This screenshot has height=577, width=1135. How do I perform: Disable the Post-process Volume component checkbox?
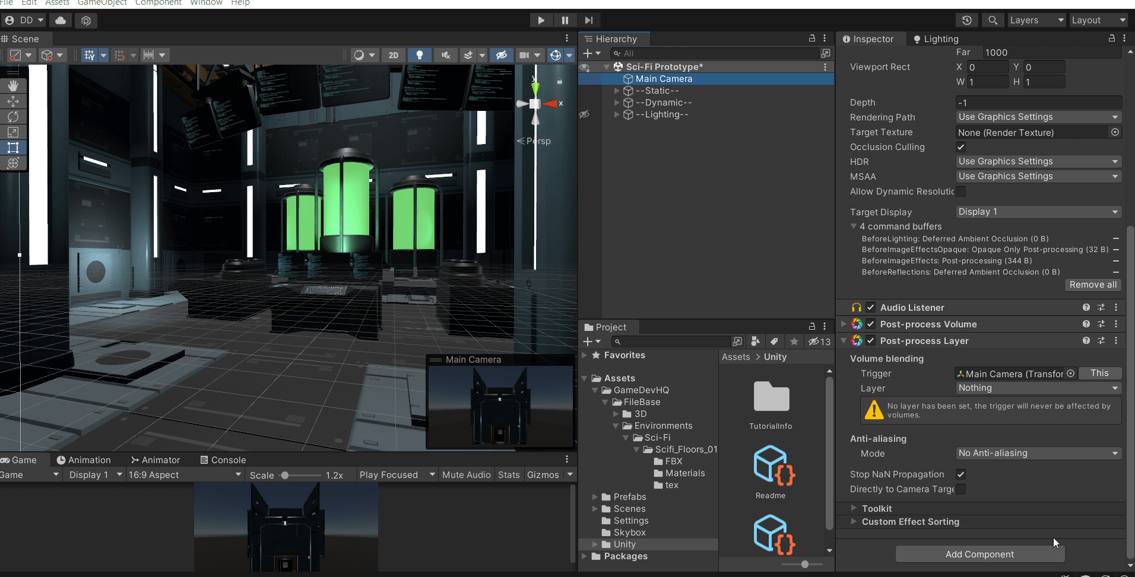point(871,324)
